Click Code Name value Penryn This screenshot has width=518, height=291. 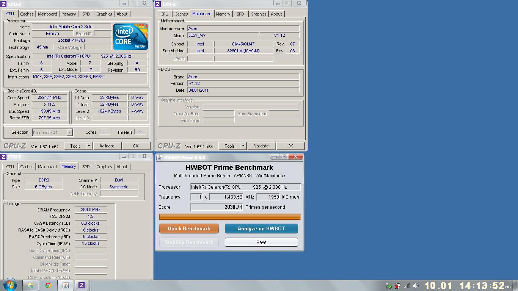(x=52, y=33)
